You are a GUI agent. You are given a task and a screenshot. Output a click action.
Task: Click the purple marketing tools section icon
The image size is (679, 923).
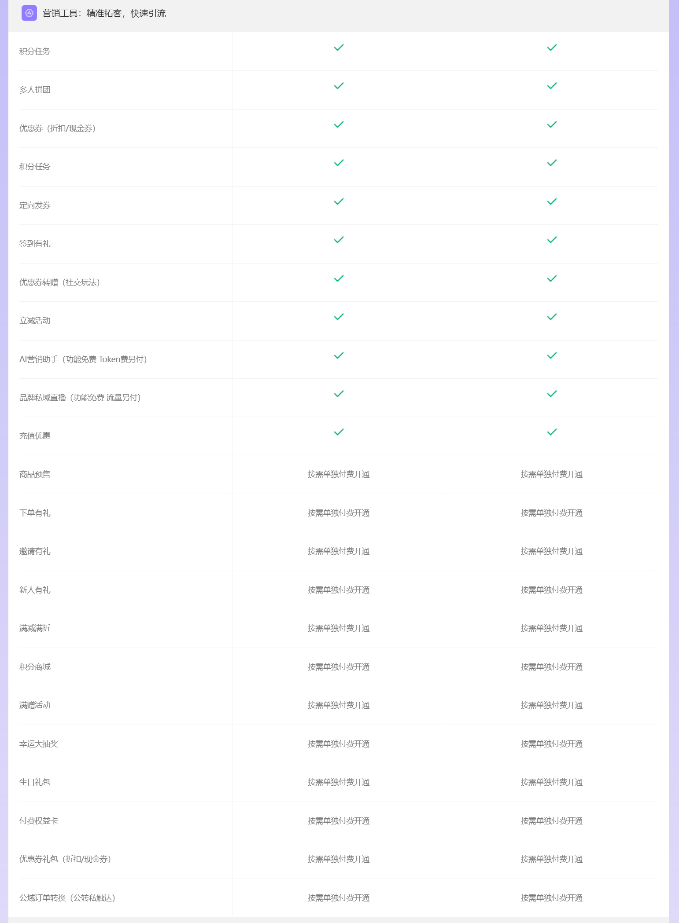29,13
